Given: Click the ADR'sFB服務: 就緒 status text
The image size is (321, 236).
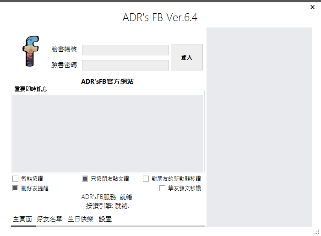Looking at the screenshot, I should [108, 197].
